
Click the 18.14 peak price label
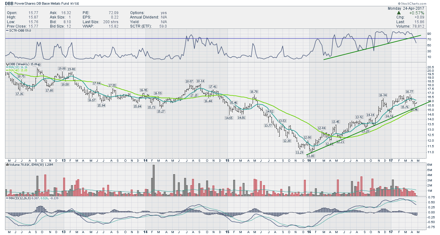(x=201, y=81)
